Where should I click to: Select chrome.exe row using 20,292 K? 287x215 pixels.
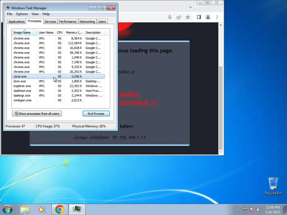tap(58, 72)
